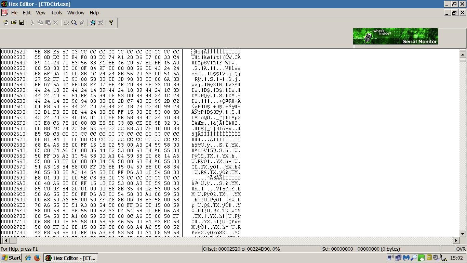Image resolution: width=467 pixels, height=263 pixels.
Task: Click the system clock showing 15:02
Action: click(x=456, y=258)
